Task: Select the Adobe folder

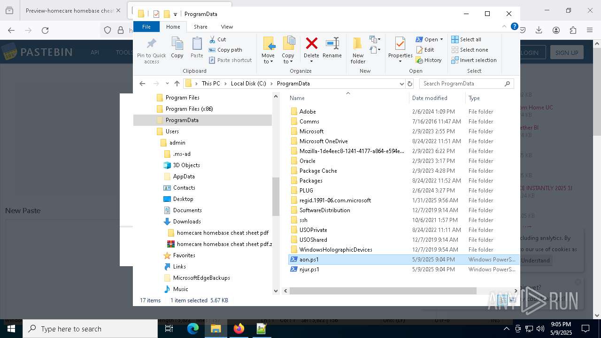Action: (308, 112)
